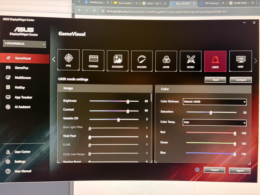Open the AI Assistant section
The image size is (260, 195).
tap(22, 107)
